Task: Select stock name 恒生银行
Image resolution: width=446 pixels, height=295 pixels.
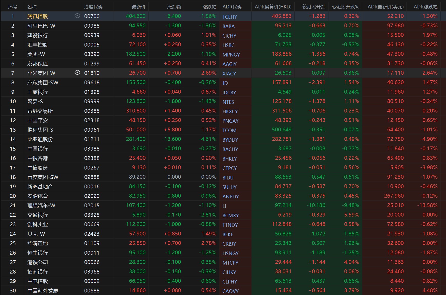Action: click(x=38, y=253)
